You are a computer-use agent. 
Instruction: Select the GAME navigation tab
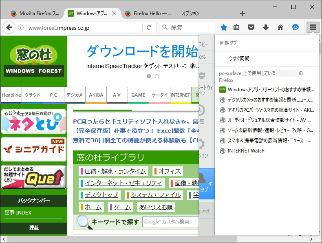pyautogui.click(x=138, y=95)
